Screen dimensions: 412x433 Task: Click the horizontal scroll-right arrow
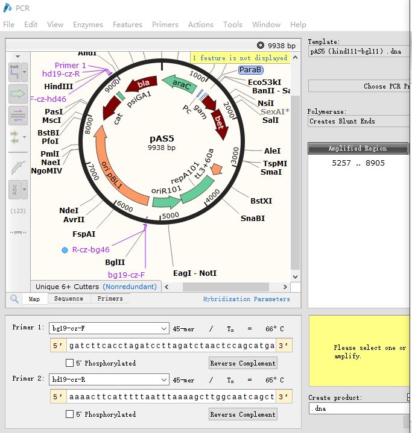(285, 287)
